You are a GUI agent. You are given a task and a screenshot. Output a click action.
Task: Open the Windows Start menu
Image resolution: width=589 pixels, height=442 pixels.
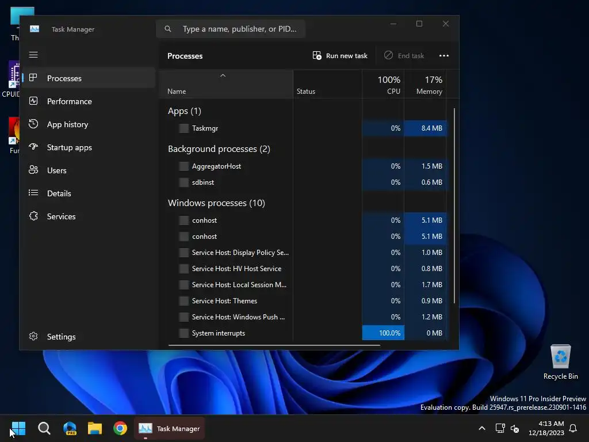point(18,428)
